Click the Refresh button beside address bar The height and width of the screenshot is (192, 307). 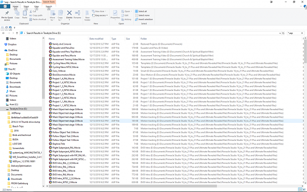click(283, 33)
